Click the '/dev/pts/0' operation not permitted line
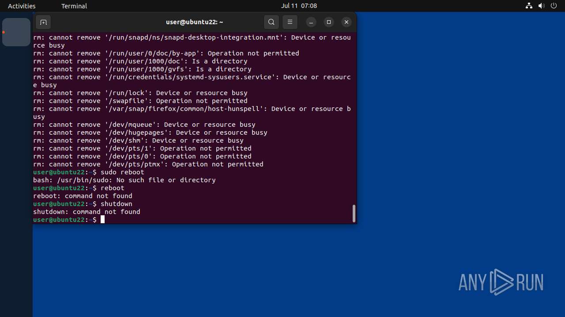This screenshot has height=317, width=565. point(142,156)
